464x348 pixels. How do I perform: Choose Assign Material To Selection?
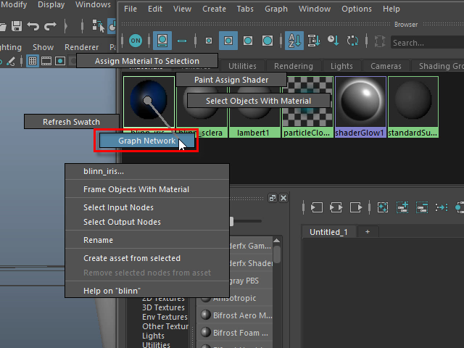click(146, 61)
